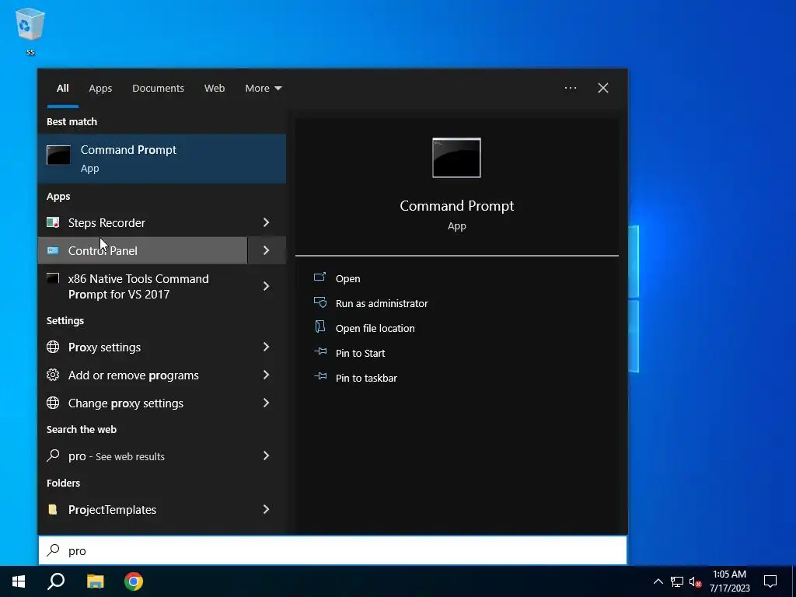Close the search panel with X
796x597 pixels.
[x=603, y=88]
